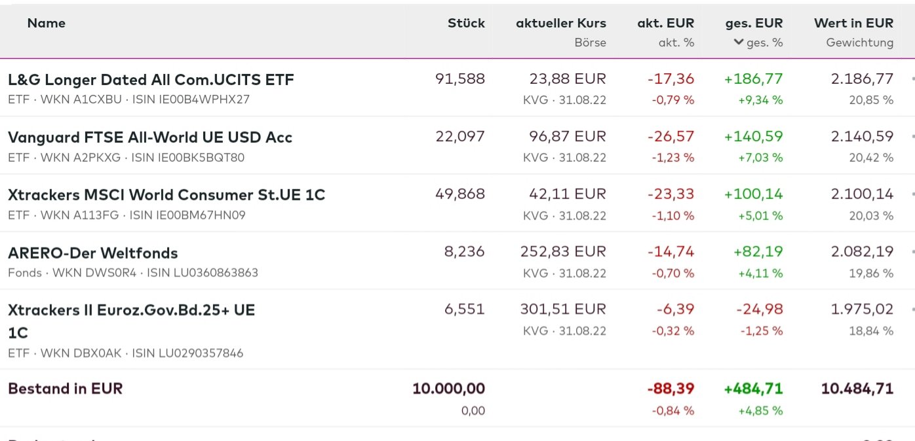915x441 pixels.
Task: Sort by Börse subheader
Action: coord(590,43)
